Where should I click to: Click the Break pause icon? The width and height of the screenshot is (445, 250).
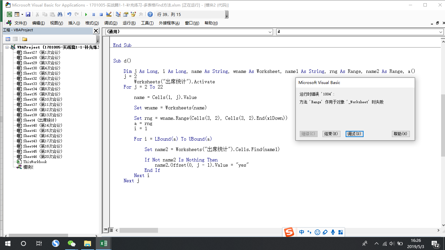[x=93, y=14]
